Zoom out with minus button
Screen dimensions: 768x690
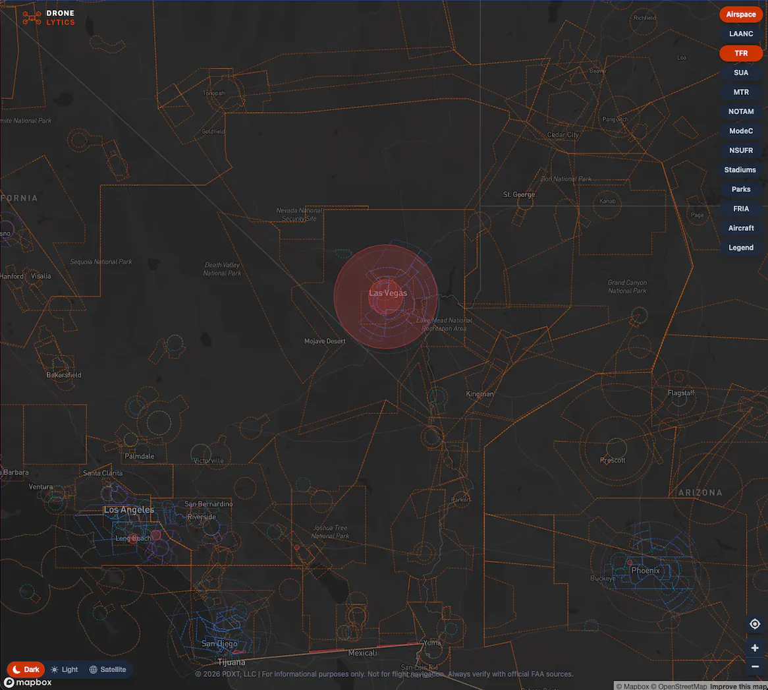pyautogui.click(x=755, y=666)
